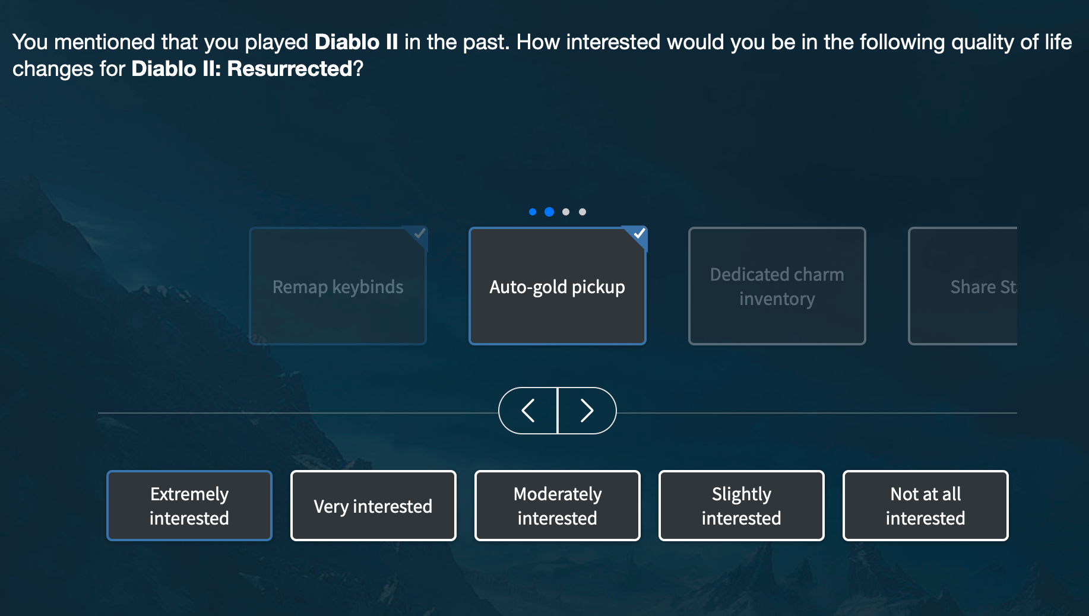Choose Extremely interested rating
1089x616 pixels.
[x=189, y=506]
